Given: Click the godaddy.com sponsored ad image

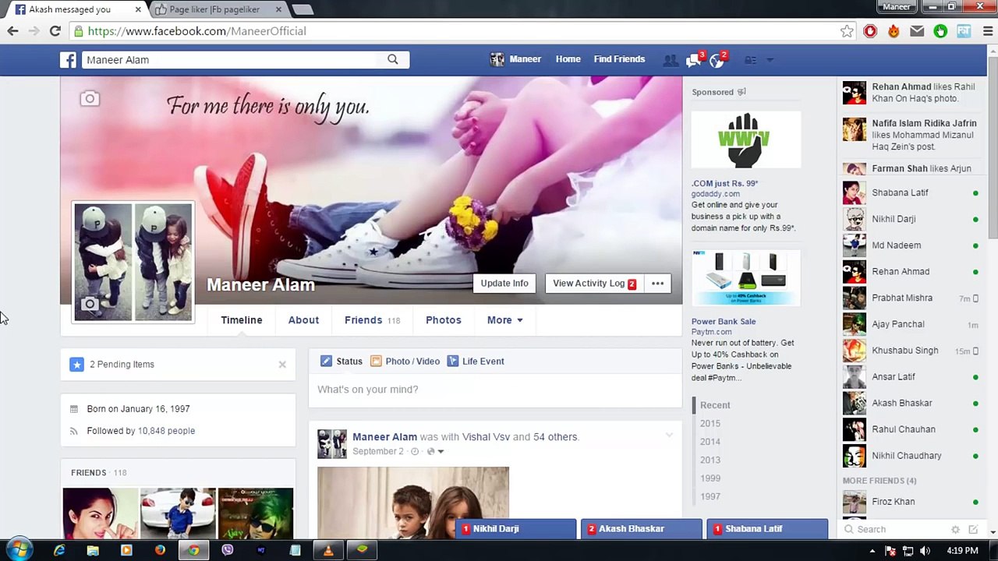Looking at the screenshot, I should click(745, 139).
